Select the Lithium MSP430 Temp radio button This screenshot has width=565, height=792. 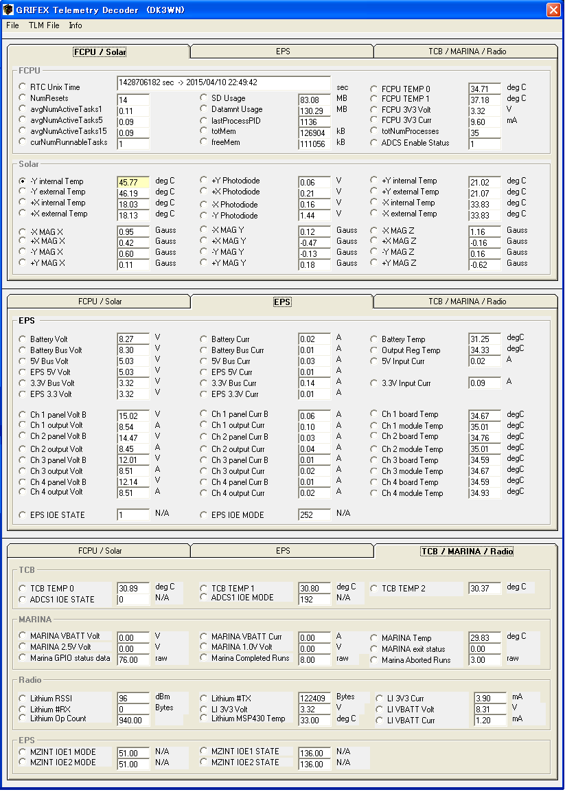(x=203, y=718)
